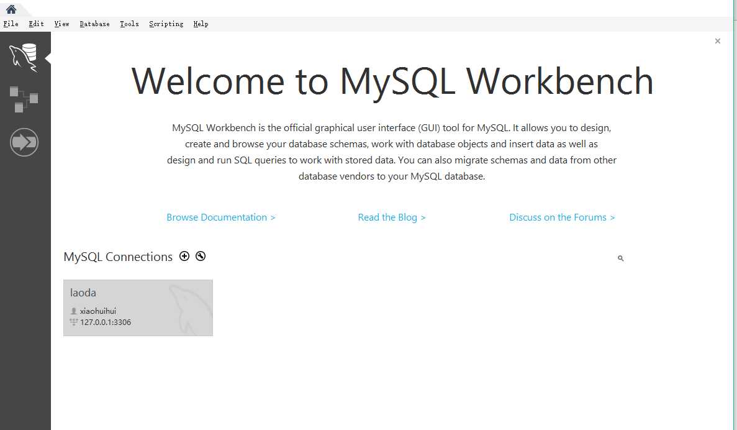Click the connections search magnifier icon
737x430 pixels.
[620, 258]
